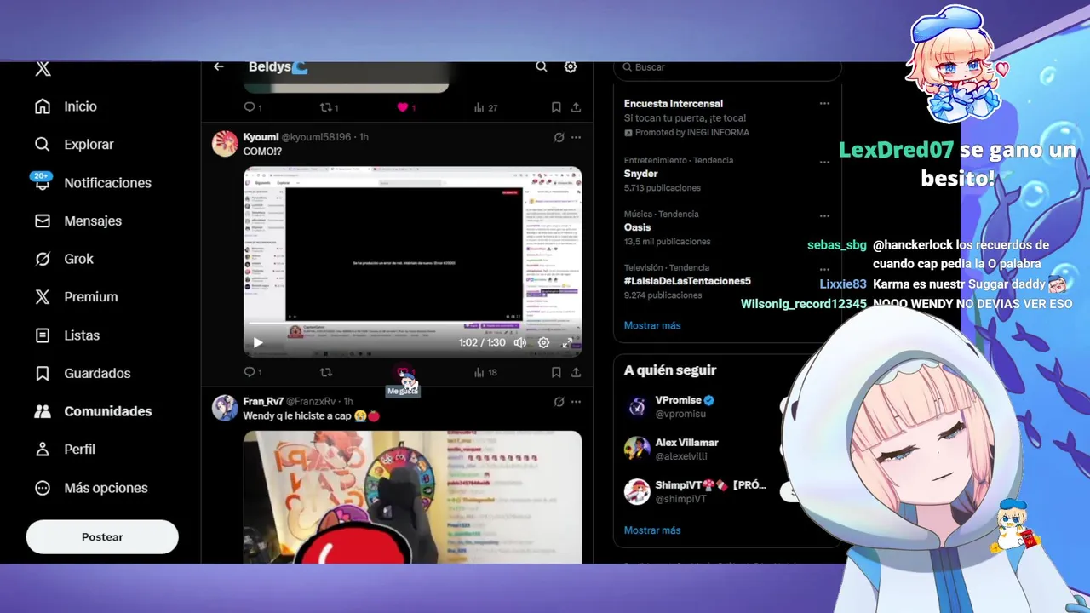
Task: Open Comunidades in the sidebar
Action: tap(93, 411)
